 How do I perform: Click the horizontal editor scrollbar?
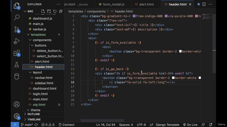click(x=103, y=120)
